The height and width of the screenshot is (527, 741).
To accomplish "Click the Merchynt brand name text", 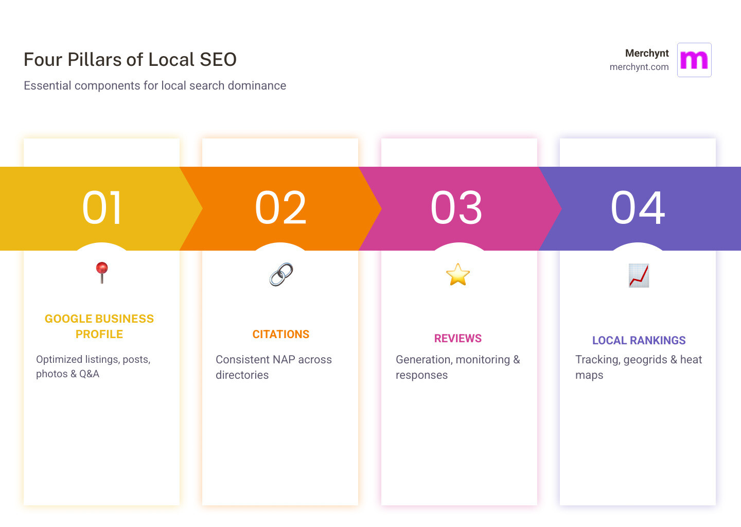I will click(647, 53).
